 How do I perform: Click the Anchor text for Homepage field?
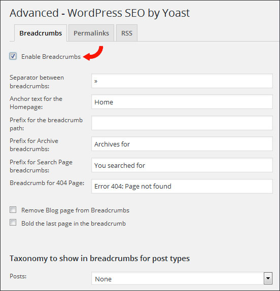182,102
